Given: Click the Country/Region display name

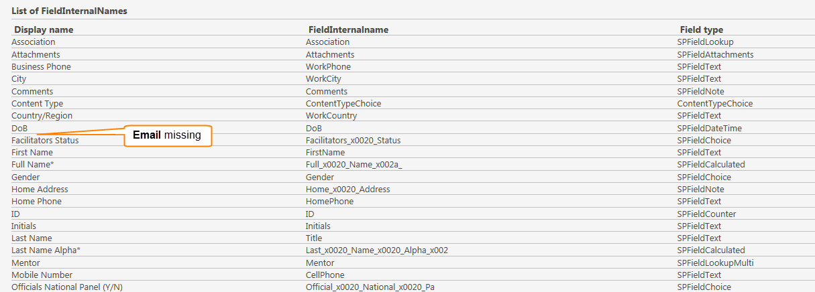Looking at the screenshot, I should coord(42,116).
